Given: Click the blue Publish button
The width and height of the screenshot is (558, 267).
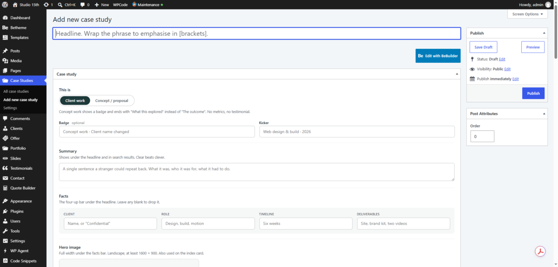Looking at the screenshot, I should coord(533,93).
